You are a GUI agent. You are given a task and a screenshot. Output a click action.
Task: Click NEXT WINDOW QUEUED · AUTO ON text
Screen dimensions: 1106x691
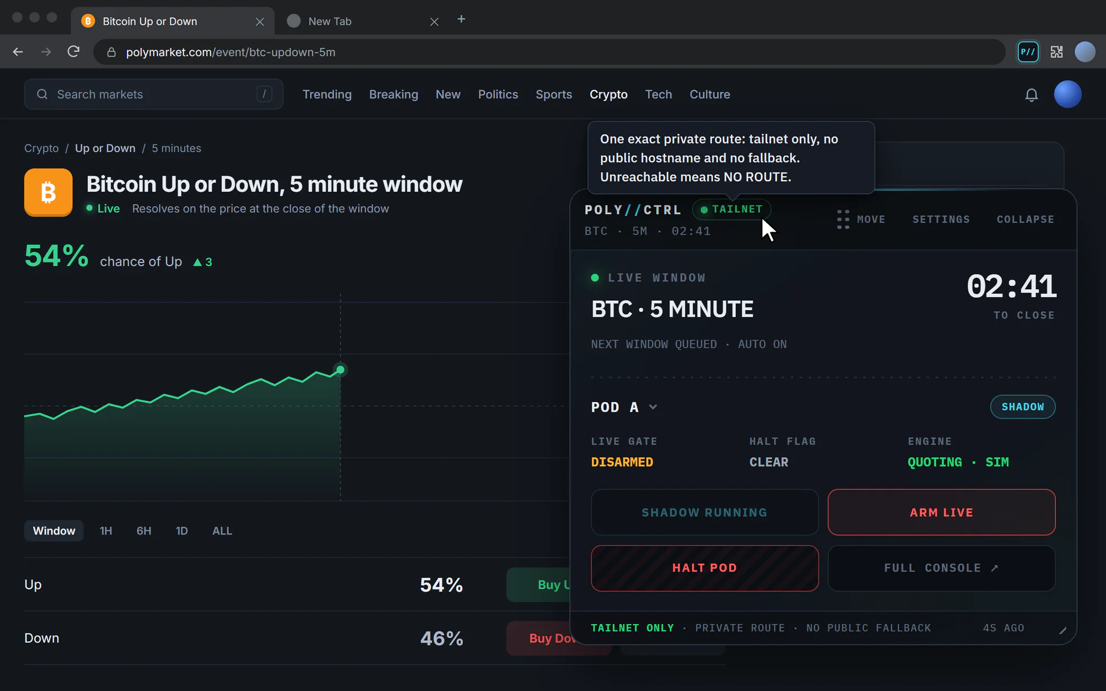click(689, 344)
